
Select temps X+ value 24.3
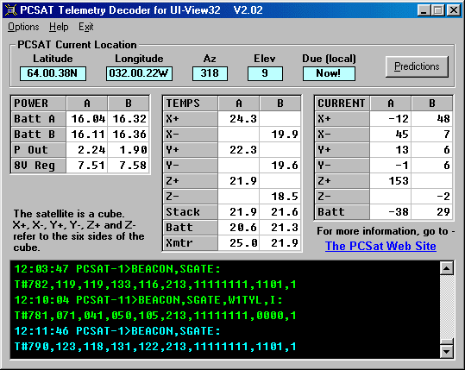239,119
